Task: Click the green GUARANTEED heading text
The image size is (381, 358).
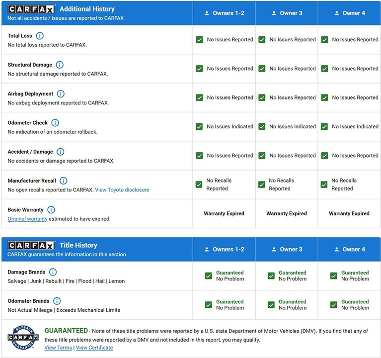Action: 66,331
